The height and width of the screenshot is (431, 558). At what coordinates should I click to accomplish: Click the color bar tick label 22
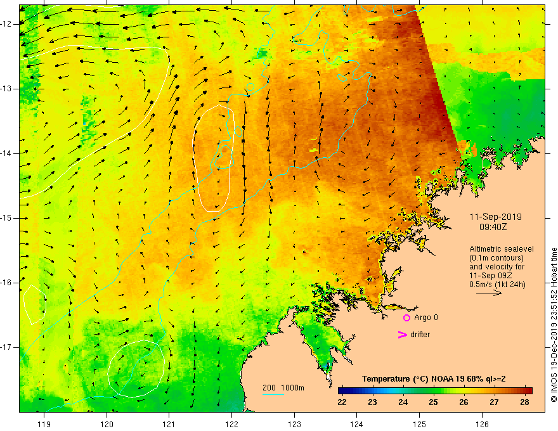342,402
